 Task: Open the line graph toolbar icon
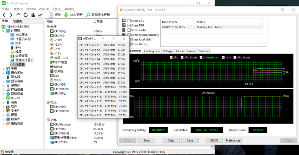pos(40,15)
